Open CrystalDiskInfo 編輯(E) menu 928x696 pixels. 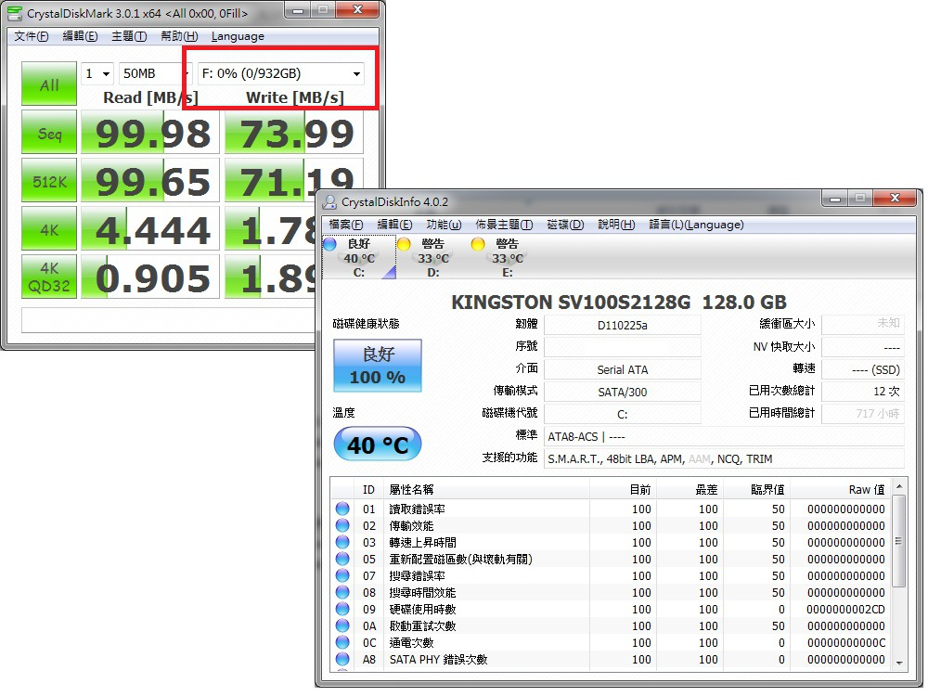(x=394, y=225)
